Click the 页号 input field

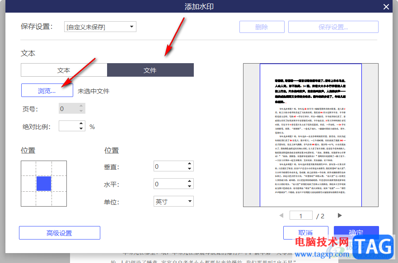pyautogui.click(x=69, y=108)
